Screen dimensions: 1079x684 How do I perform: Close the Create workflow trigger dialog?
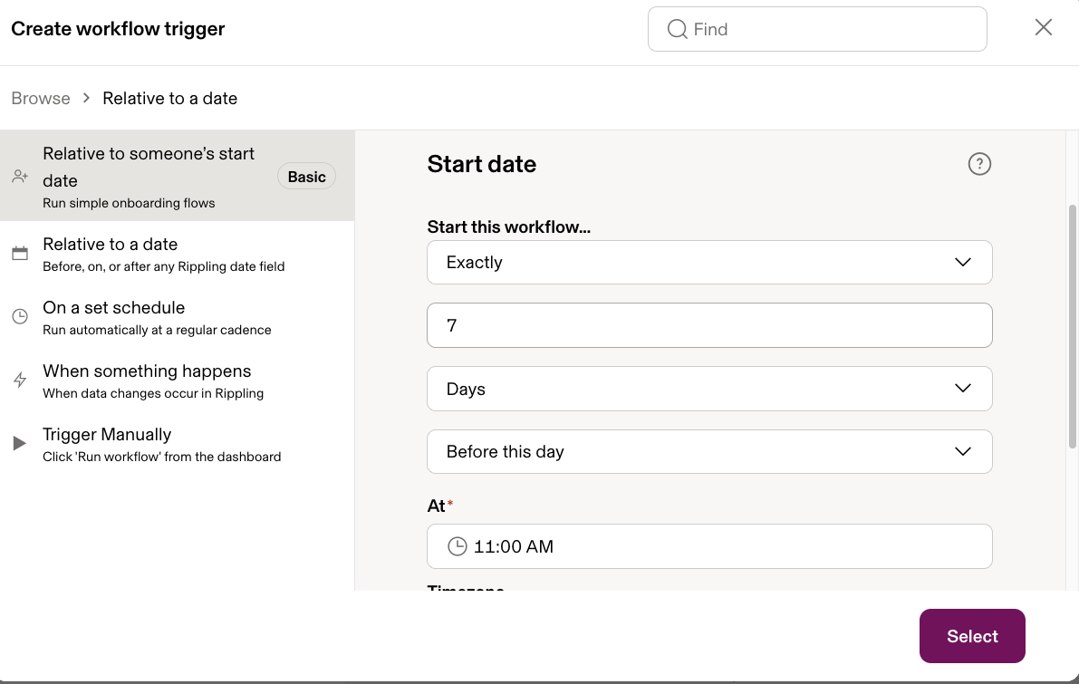click(1044, 27)
